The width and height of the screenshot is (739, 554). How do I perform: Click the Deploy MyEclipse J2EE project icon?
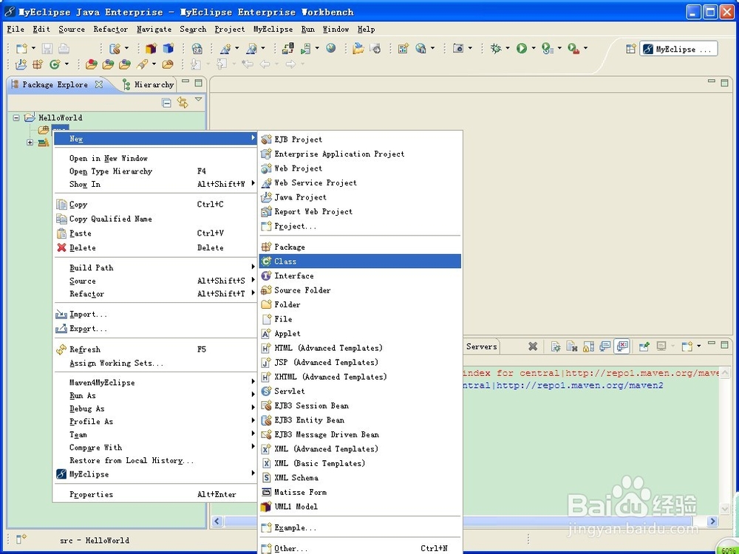287,48
